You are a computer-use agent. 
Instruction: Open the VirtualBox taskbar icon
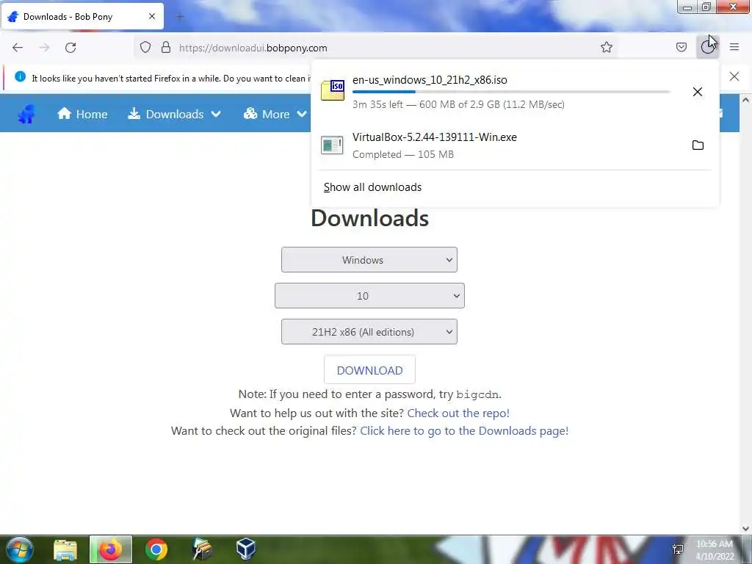click(x=245, y=549)
